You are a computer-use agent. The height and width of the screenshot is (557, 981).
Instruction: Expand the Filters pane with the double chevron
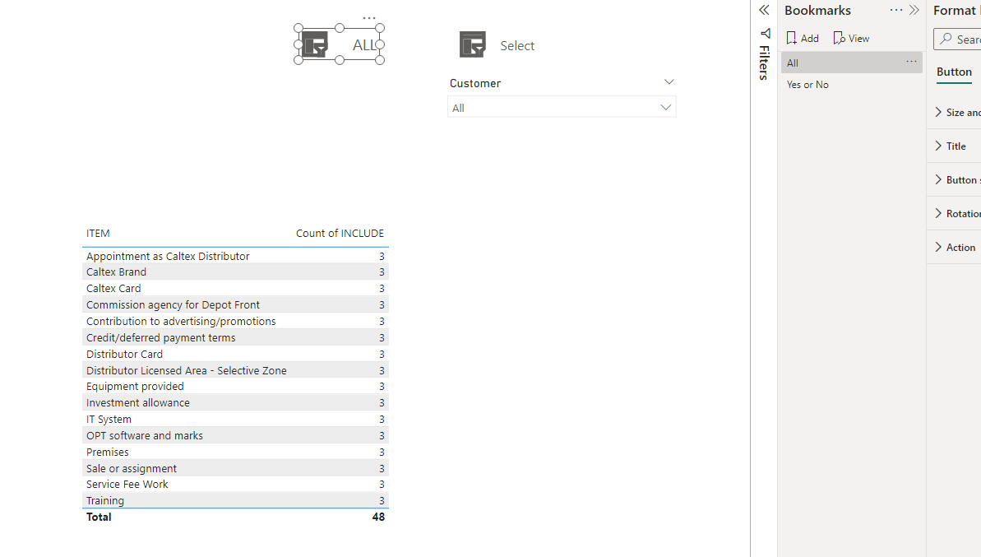764,10
